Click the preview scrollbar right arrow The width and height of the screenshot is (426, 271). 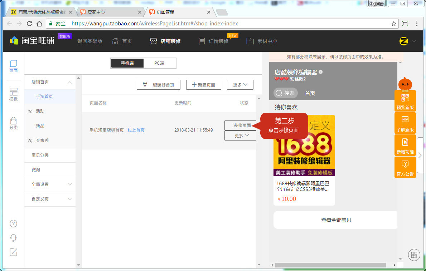(394, 265)
